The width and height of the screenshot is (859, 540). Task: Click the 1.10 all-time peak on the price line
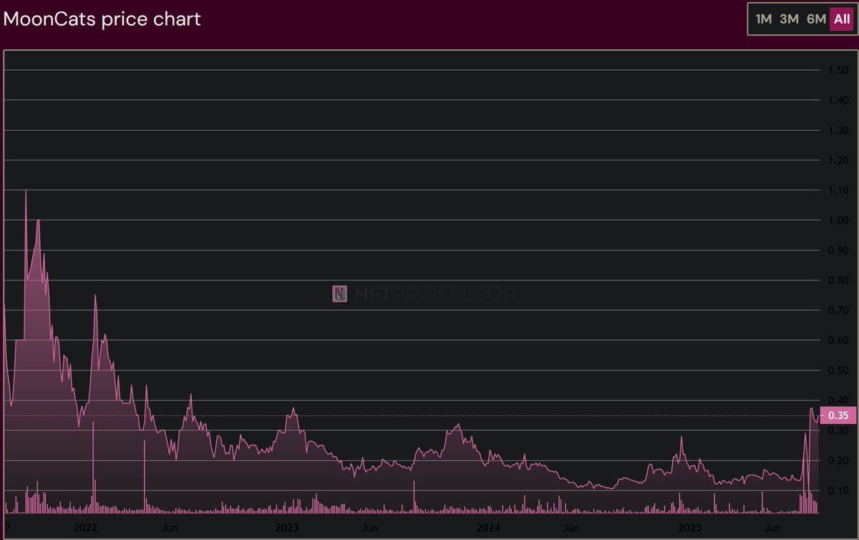coord(26,190)
